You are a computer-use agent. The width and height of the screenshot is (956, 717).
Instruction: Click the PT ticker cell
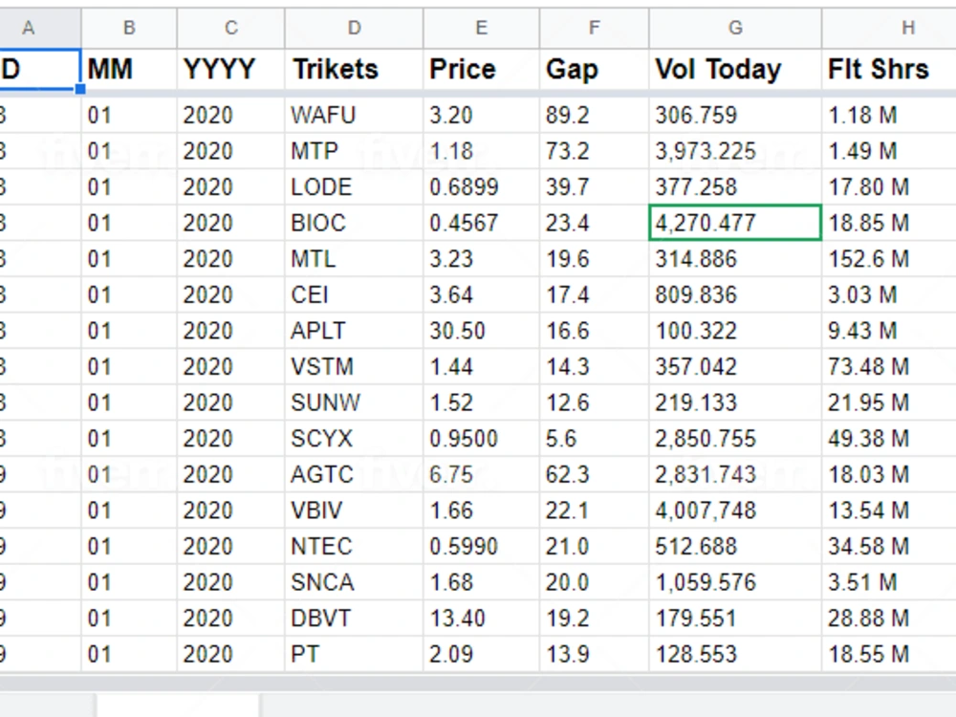click(354, 655)
